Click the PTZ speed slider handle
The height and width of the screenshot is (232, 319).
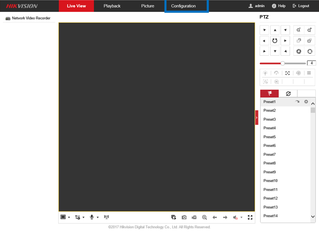283,63
